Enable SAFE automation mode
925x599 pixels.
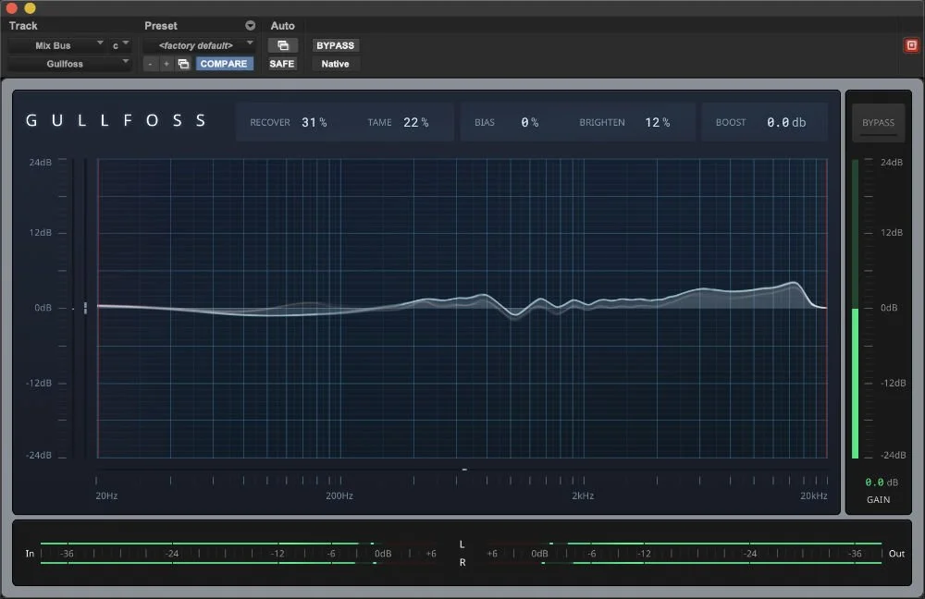coord(282,64)
